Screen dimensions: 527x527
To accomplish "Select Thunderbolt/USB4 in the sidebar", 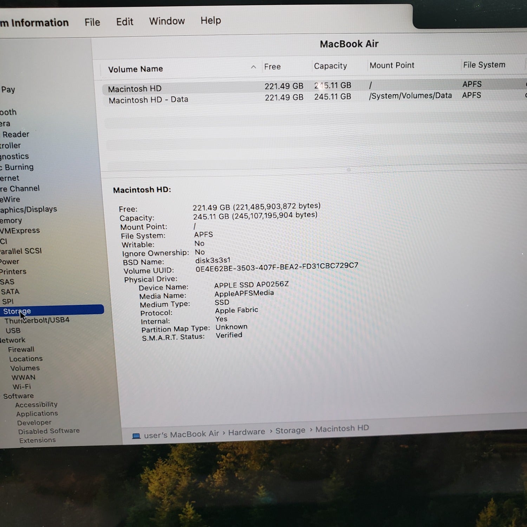I will (37, 320).
